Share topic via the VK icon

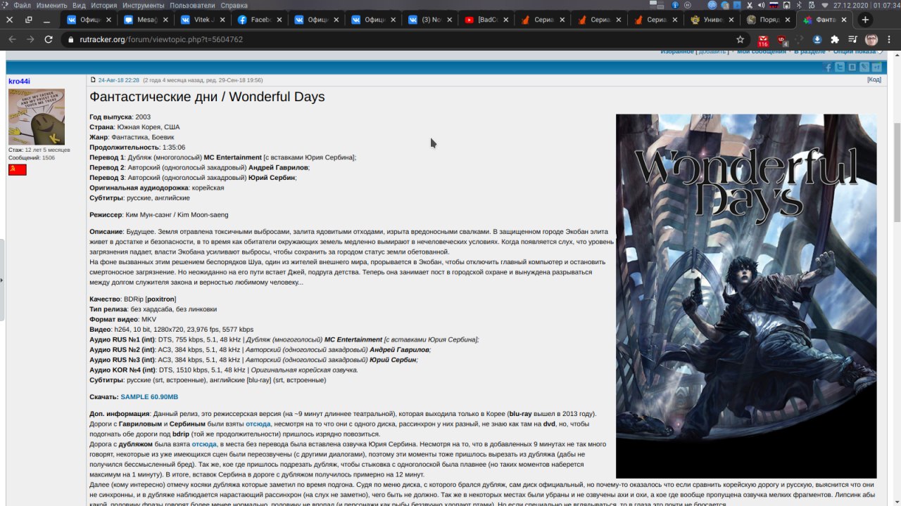(x=852, y=67)
